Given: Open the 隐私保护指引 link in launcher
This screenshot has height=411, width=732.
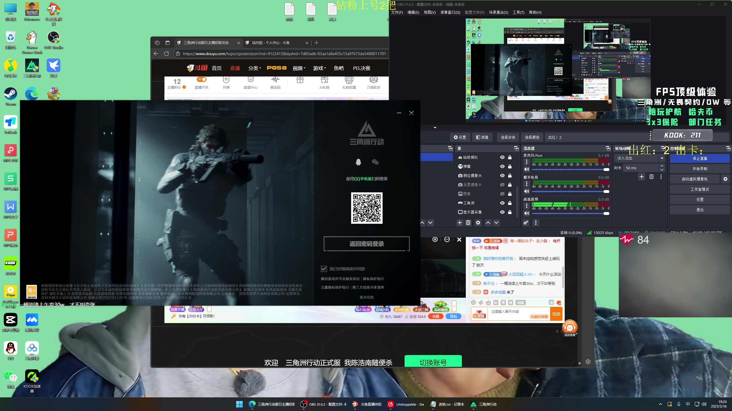Looking at the screenshot, I should pyautogui.click(x=373, y=279).
